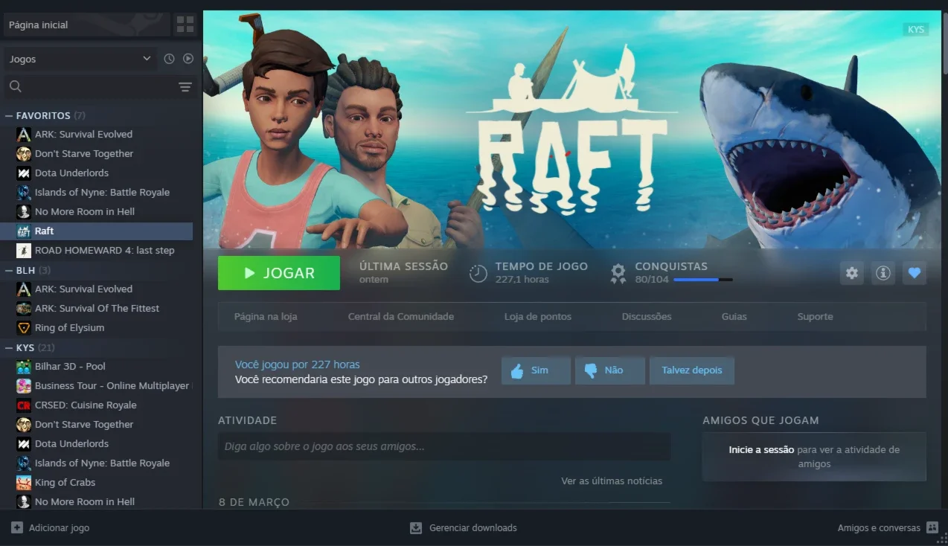Screen dimensions: 948x546
Task: Click the search magnifier icon
Action: [x=16, y=87]
